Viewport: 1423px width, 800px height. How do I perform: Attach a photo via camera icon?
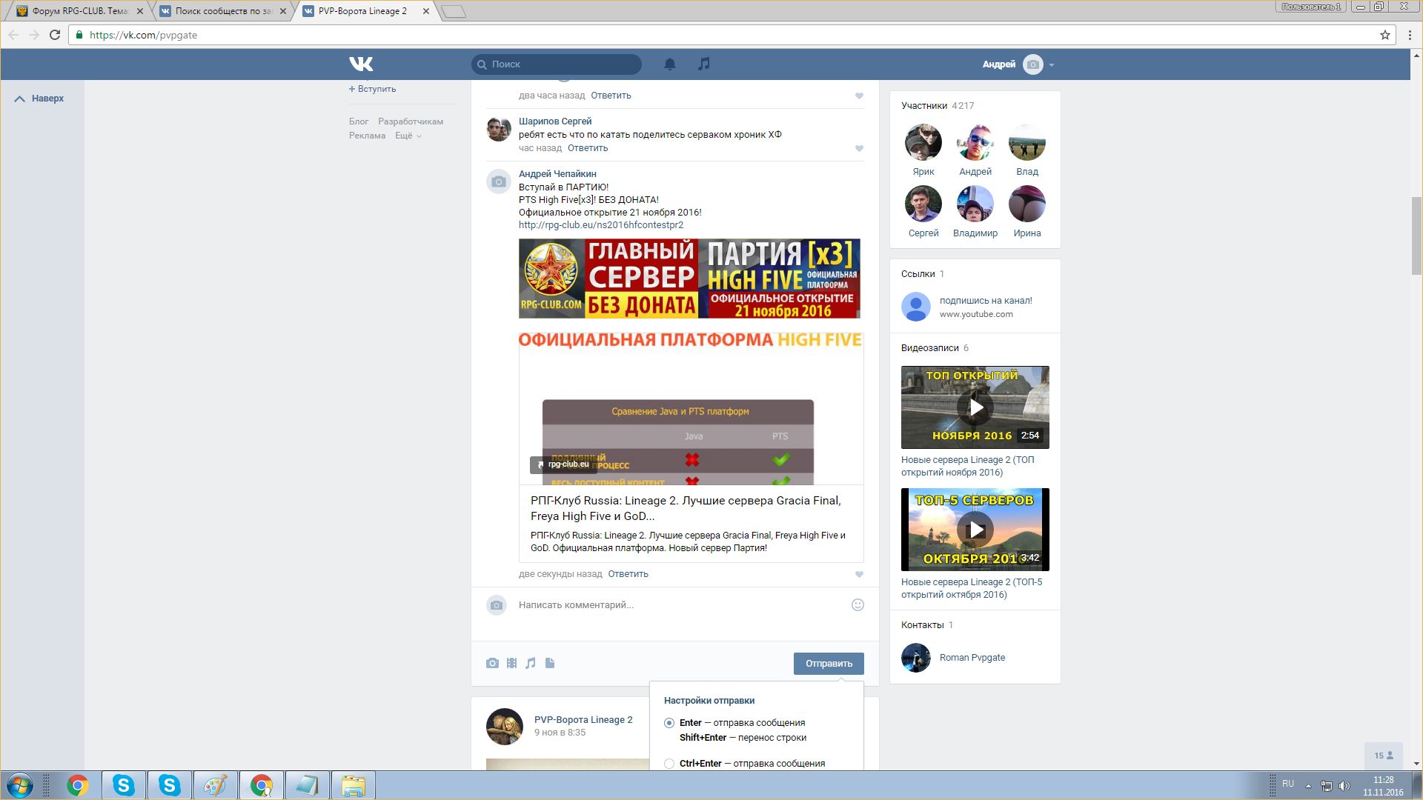click(492, 663)
